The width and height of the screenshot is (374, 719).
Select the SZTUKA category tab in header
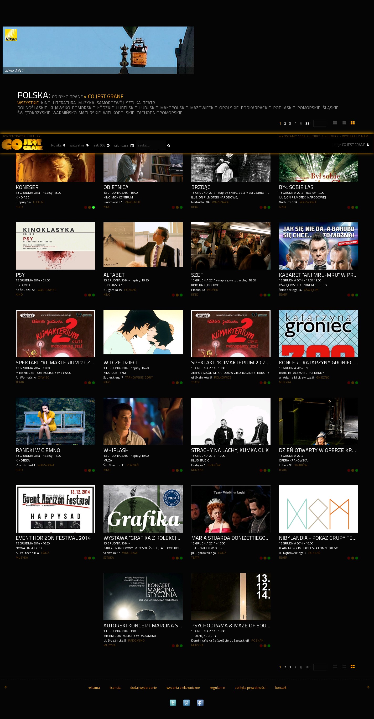pos(133,103)
